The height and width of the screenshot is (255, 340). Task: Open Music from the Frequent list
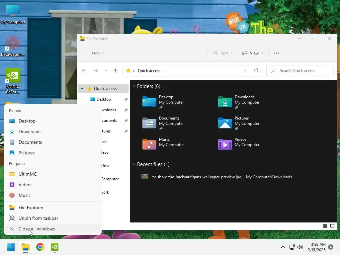pyautogui.click(x=53, y=195)
